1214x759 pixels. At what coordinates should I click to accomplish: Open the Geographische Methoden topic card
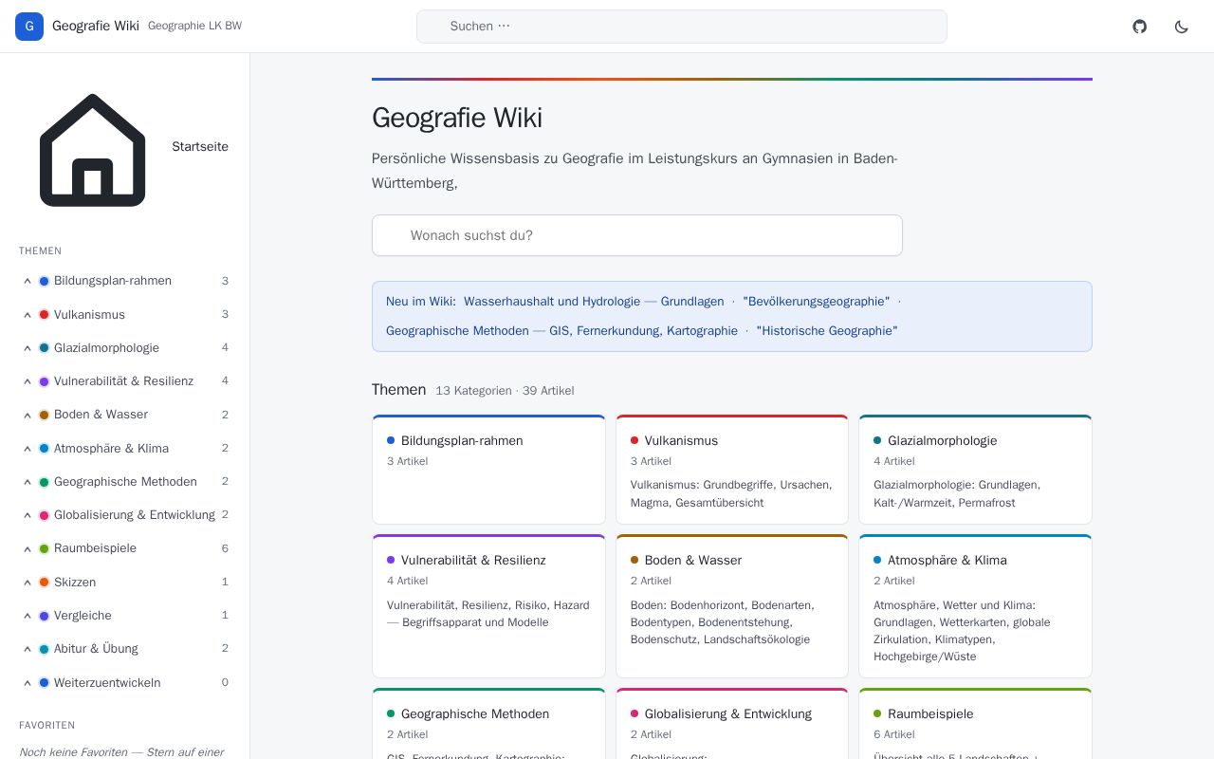[x=488, y=724]
